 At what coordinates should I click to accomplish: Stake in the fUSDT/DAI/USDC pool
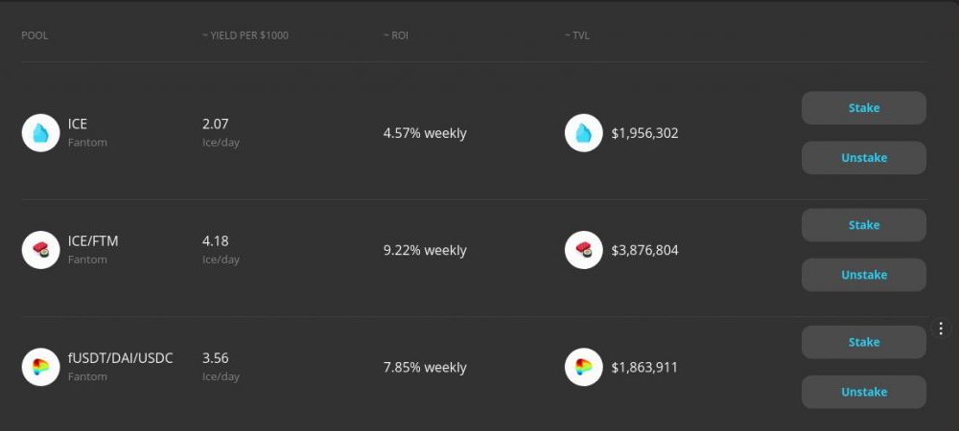pos(864,343)
